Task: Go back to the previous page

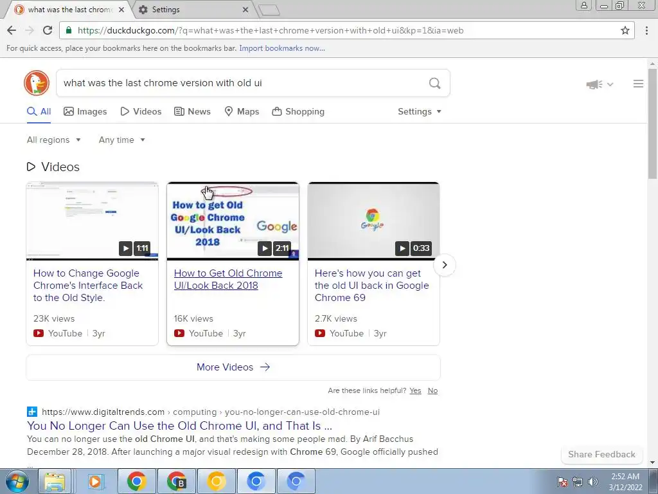Action: point(12,30)
